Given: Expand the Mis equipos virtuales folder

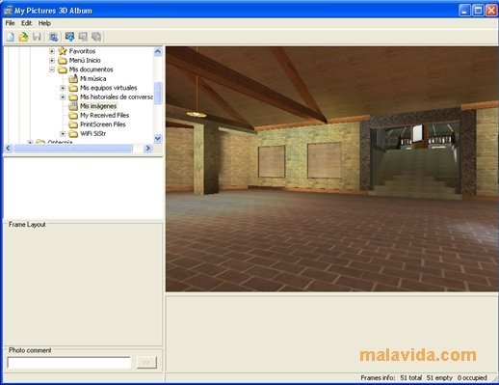Looking at the screenshot, I should pyautogui.click(x=63, y=88).
